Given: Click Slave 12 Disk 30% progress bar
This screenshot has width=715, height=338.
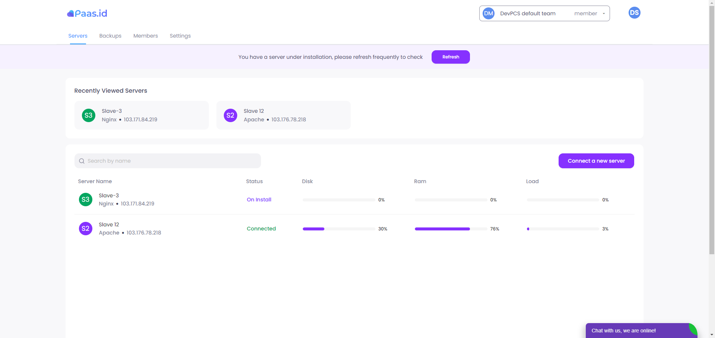Looking at the screenshot, I should (x=339, y=229).
